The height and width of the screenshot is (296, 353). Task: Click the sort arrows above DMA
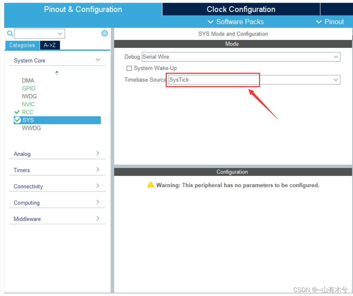(x=57, y=73)
